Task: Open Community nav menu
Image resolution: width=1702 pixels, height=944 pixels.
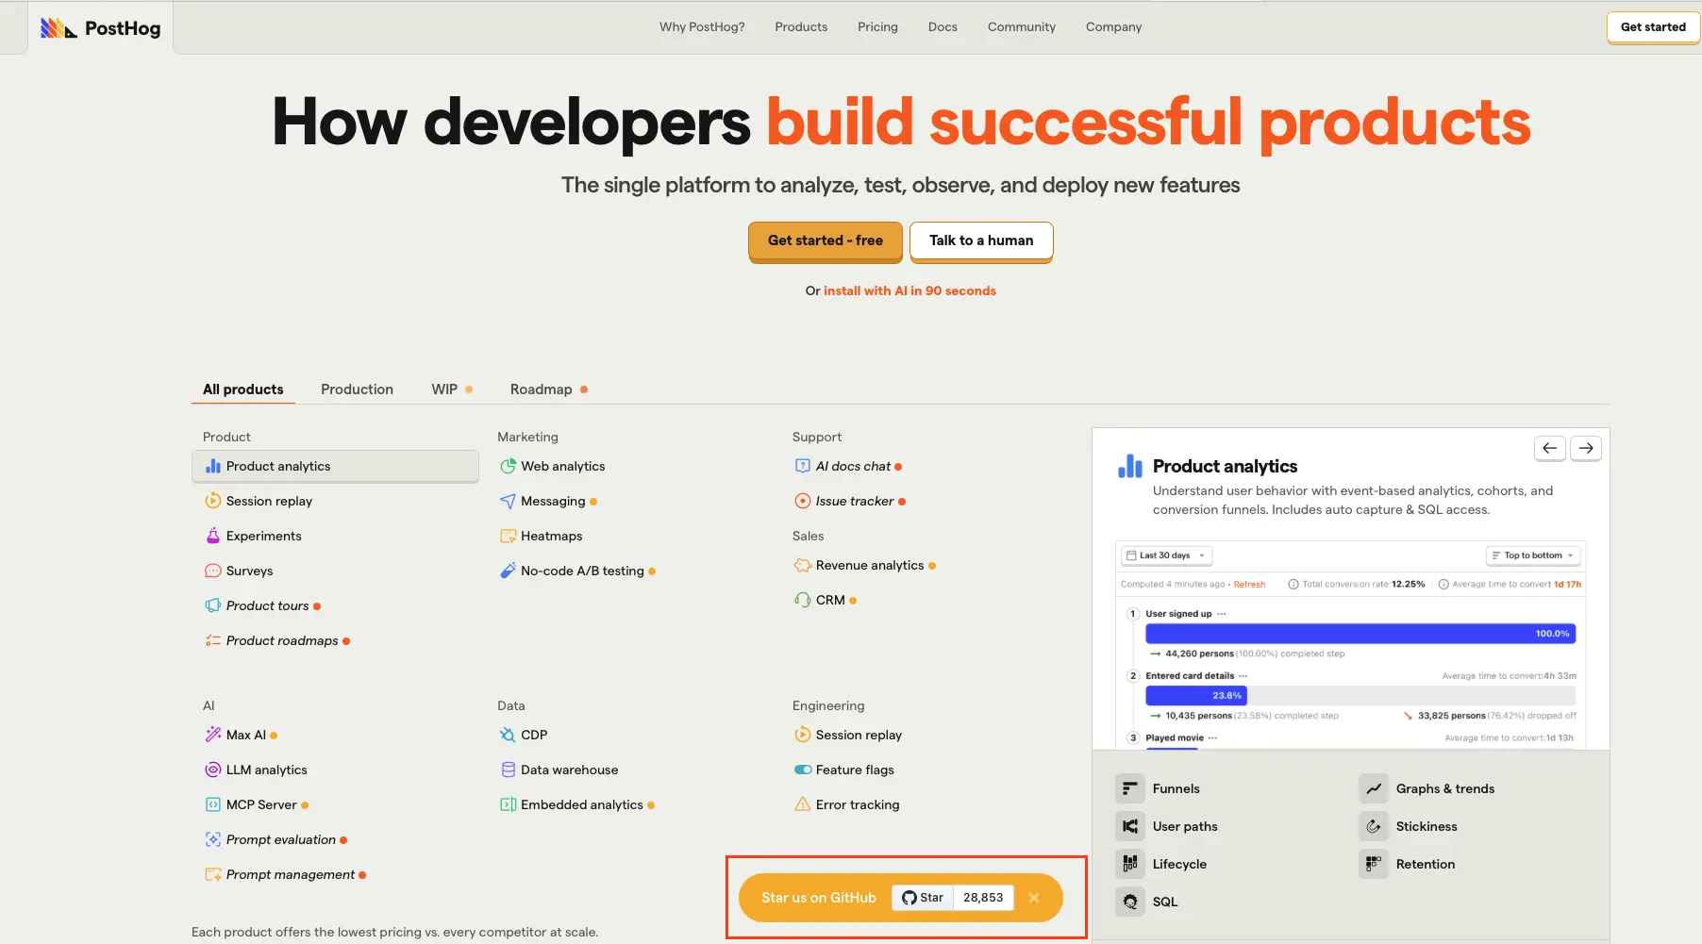Action: [x=1022, y=26]
